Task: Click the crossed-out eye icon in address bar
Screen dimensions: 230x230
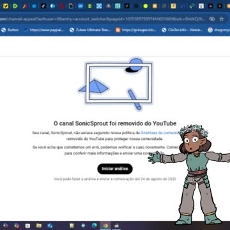Action: (x=212, y=19)
